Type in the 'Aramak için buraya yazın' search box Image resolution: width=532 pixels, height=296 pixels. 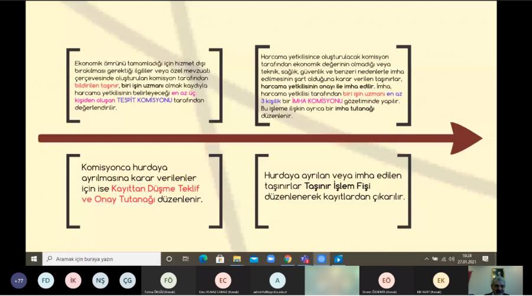(103, 259)
